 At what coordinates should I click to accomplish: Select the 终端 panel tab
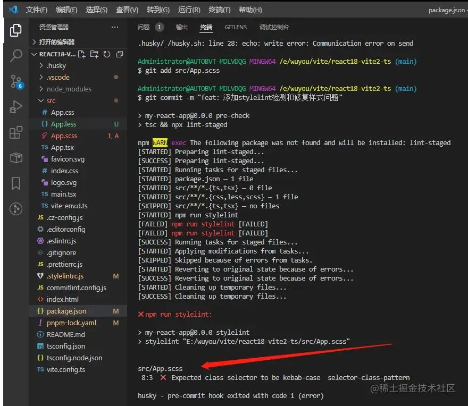click(x=206, y=27)
